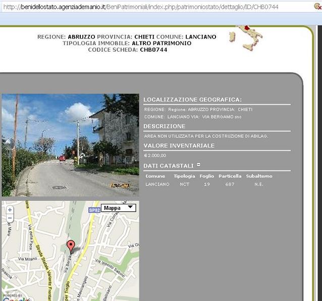Click the SP82 road shield on map

[94, 210]
